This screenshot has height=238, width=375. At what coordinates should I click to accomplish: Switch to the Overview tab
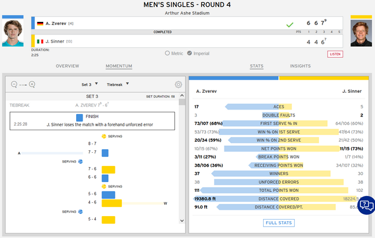(67, 66)
